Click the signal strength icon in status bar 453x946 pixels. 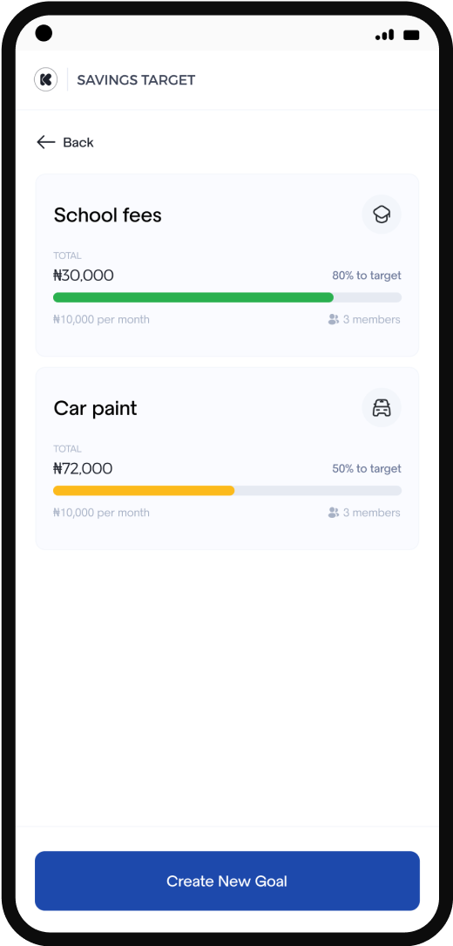(x=384, y=34)
